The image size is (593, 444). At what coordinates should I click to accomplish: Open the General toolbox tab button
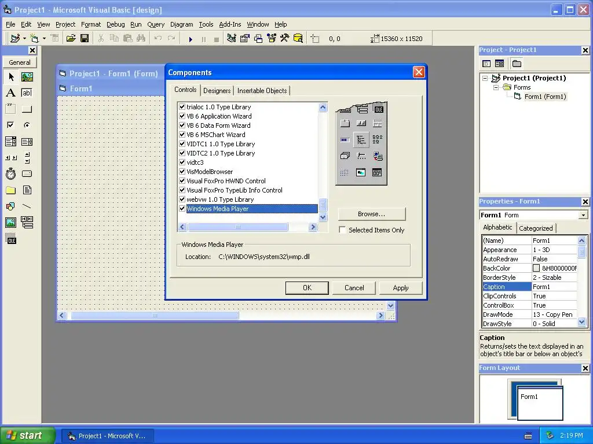tap(20, 62)
